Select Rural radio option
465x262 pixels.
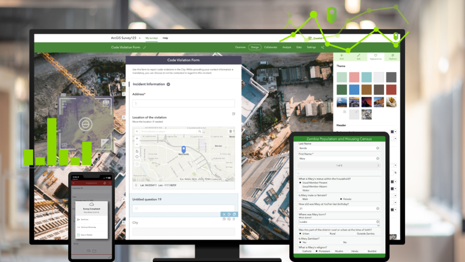click(x=327, y=234)
